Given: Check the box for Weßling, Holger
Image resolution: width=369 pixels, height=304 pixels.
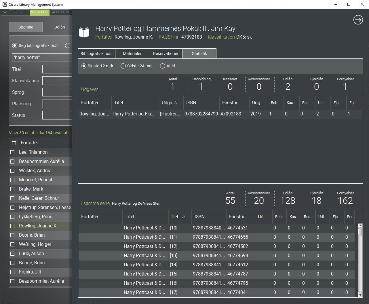Looking at the screenshot, I should click(x=12, y=244).
